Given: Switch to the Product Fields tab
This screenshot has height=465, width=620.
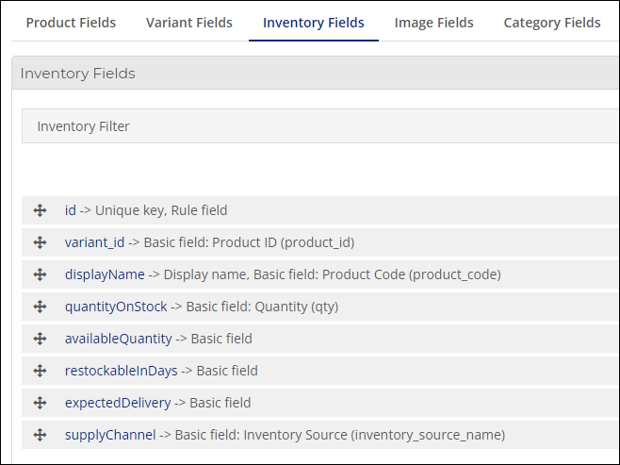Looking at the screenshot, I should [x=71, y=23].
